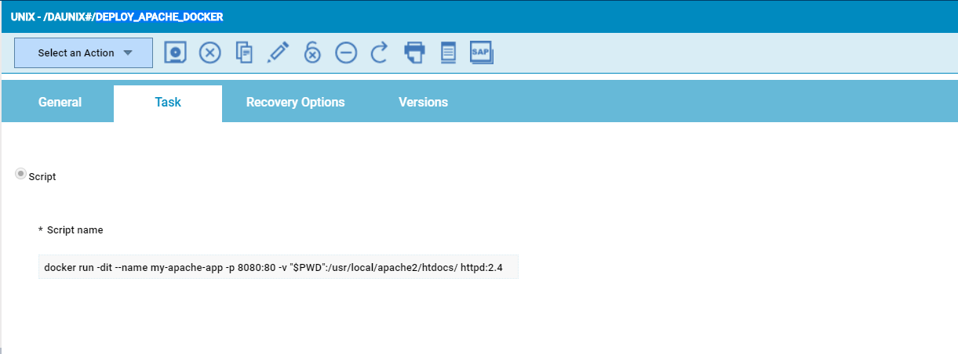Open the Recovery Options tab
This screenshot has width=958, height=354.
[295, 103]
